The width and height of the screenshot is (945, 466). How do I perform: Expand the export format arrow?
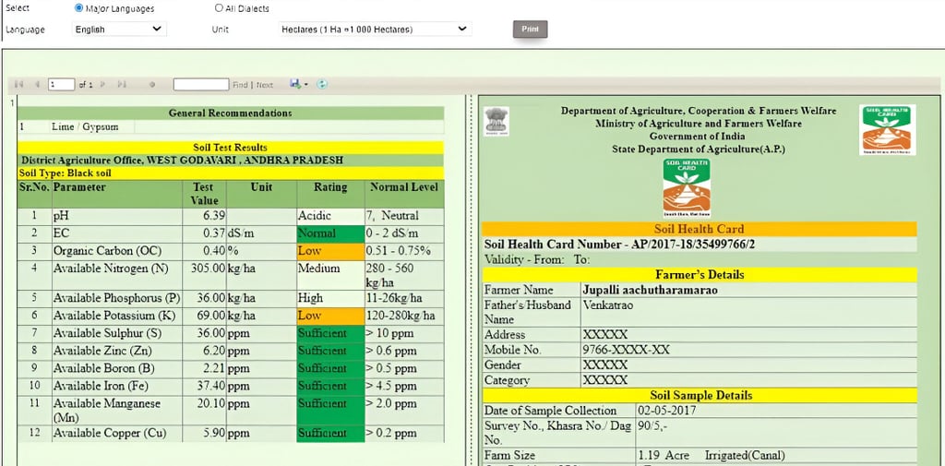coord(306,84)
